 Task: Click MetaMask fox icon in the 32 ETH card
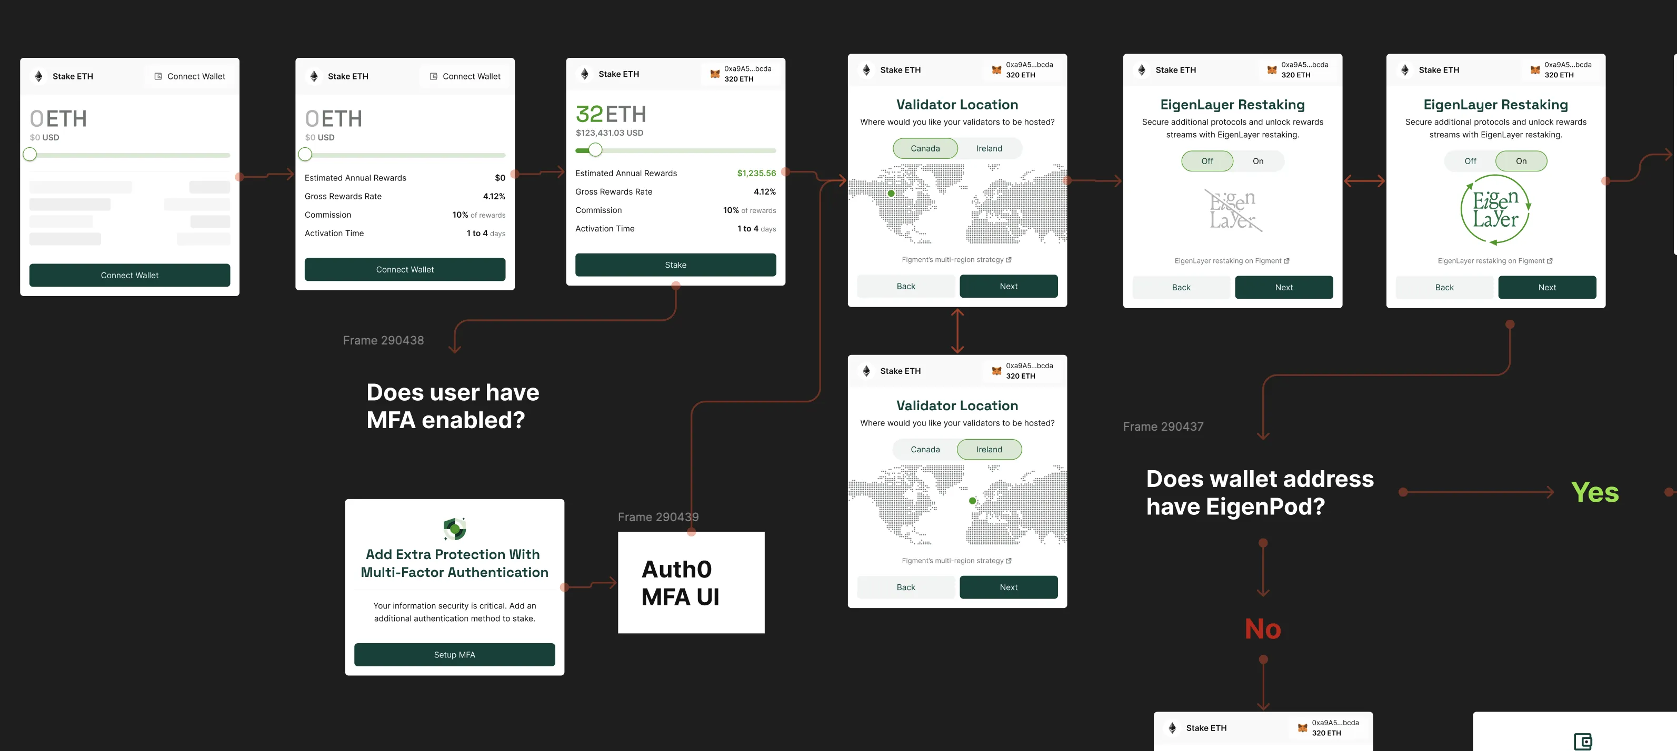click(715, 74)
